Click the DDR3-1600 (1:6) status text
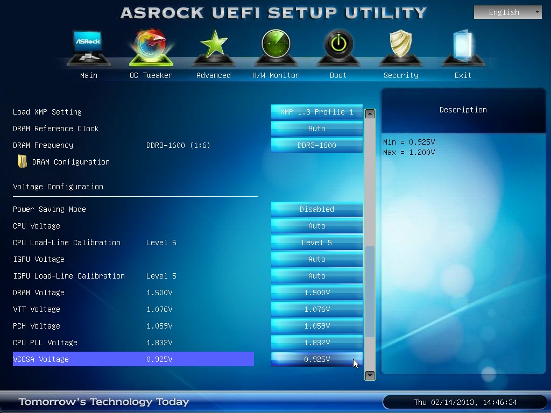This screenshot has height=413, width=551. tap(178, 145)
